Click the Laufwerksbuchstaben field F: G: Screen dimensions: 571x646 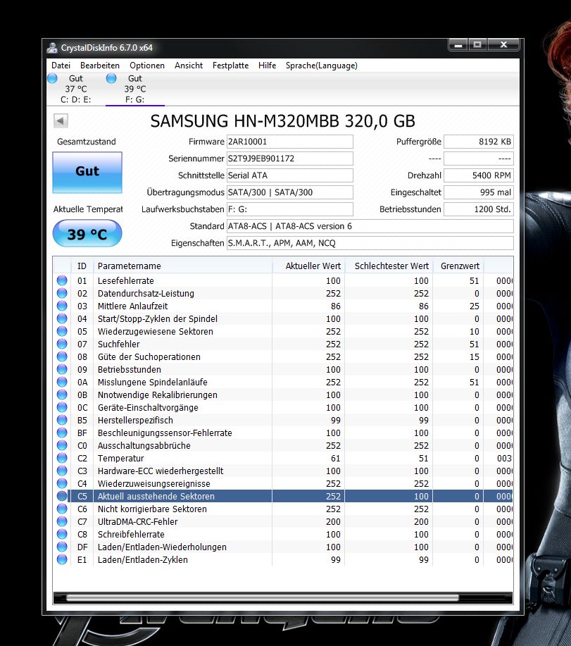click(x=290, y=209)
